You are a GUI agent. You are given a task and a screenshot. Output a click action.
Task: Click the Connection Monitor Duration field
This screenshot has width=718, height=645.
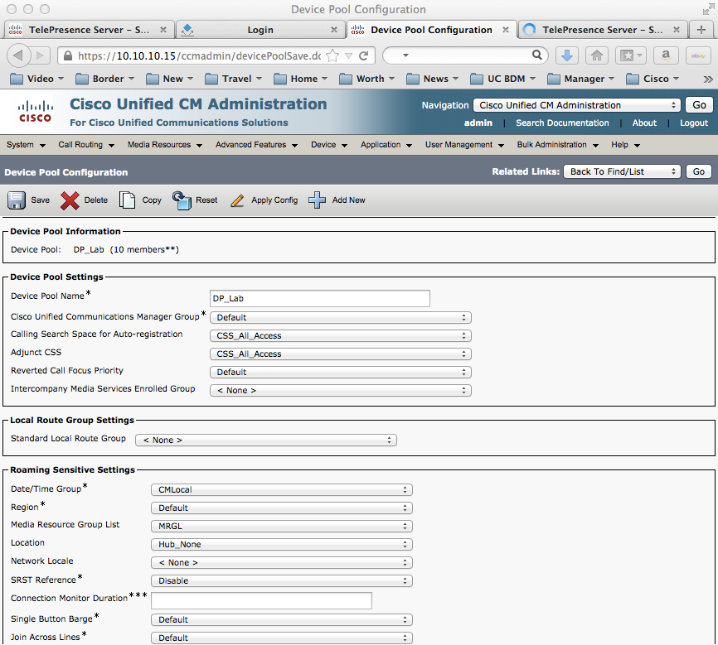(x=261, y=600)
